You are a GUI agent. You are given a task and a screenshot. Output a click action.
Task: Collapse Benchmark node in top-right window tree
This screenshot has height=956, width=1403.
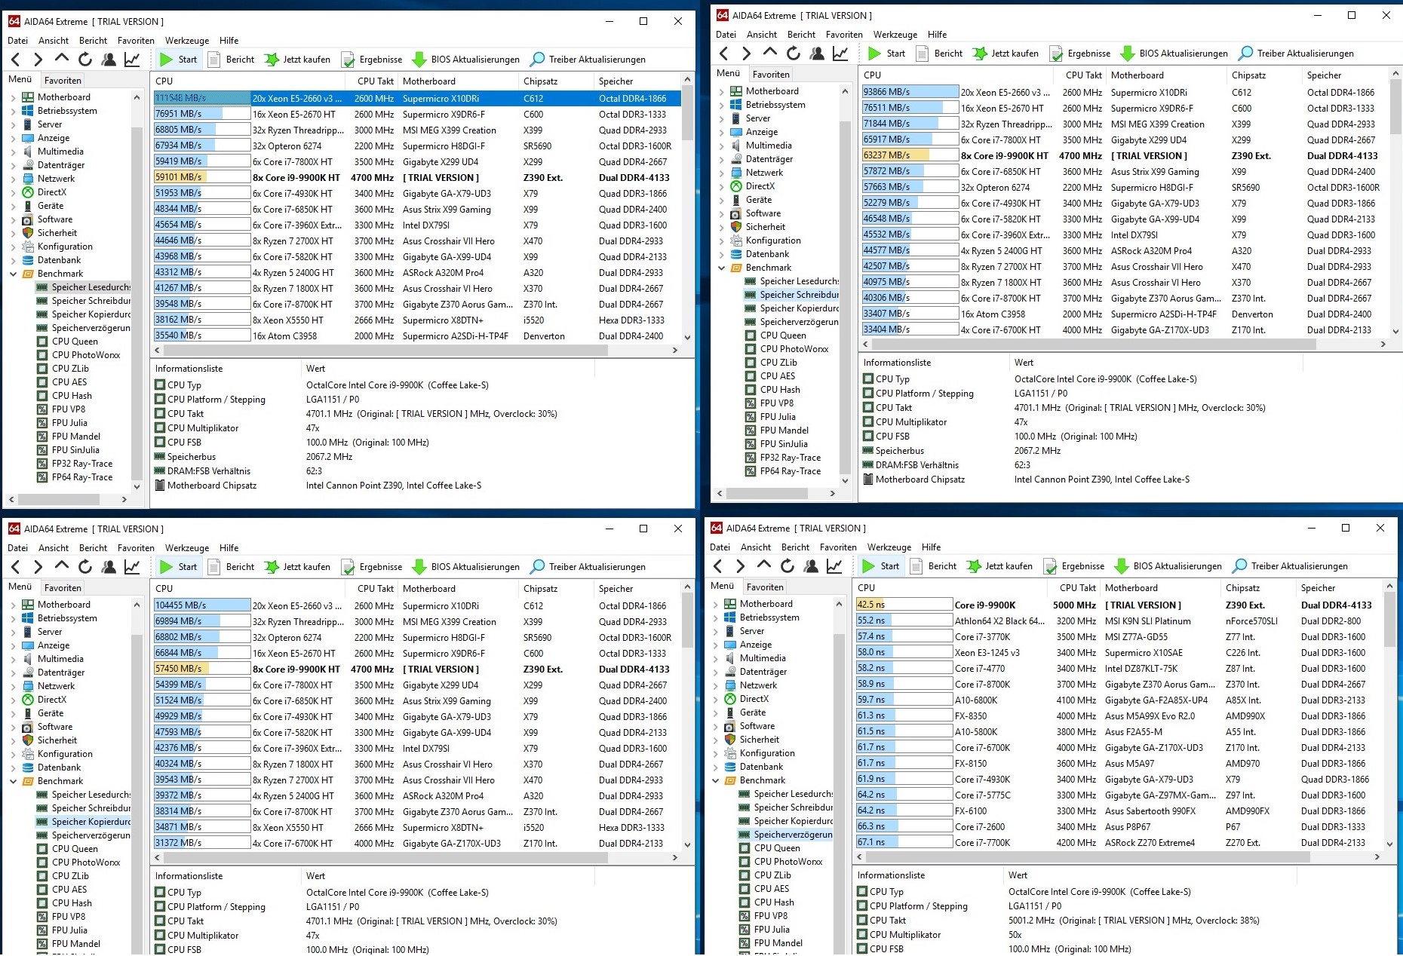pyautogui.click(x=721, y=268)
